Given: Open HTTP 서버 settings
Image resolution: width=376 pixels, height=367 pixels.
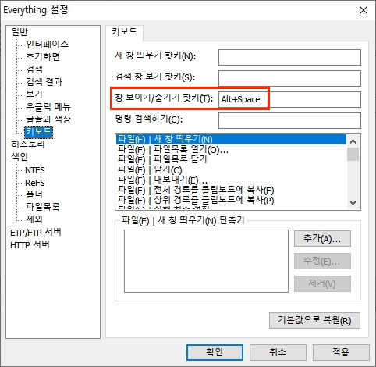Looking at the screenshot, I should tap(30, 245).
